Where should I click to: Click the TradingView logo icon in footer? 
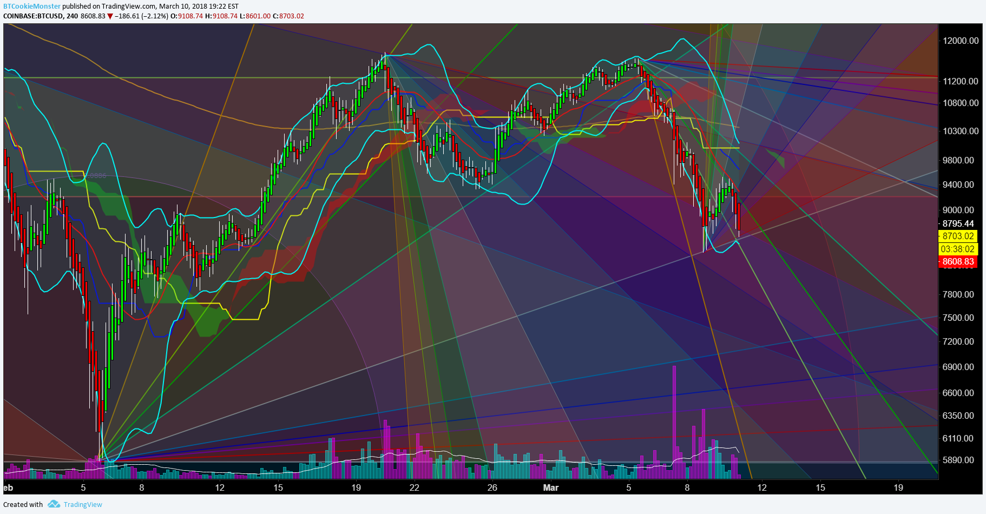(54, 504)
